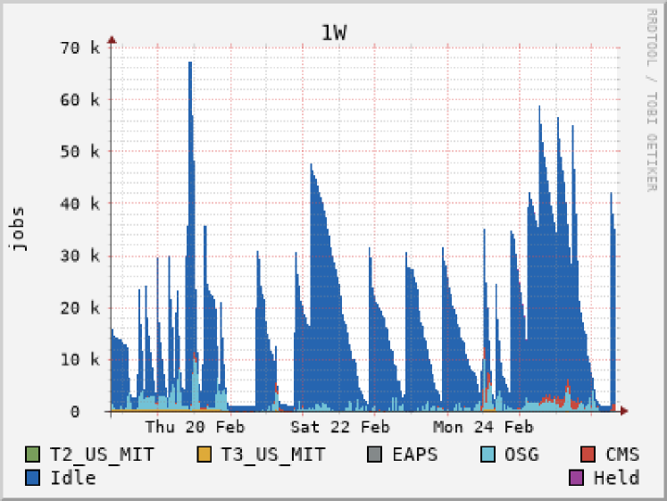Click the 20 k axis value

coord(80,307)
